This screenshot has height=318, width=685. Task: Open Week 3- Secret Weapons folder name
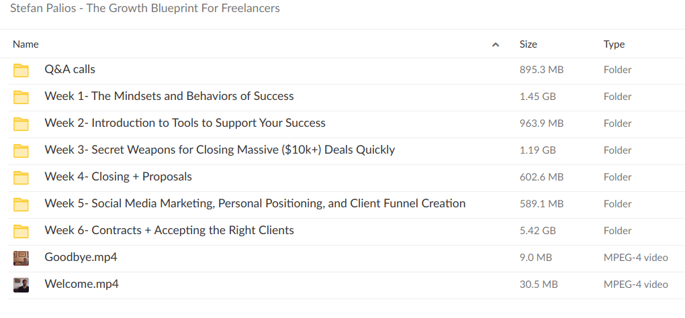pos(220,150)
